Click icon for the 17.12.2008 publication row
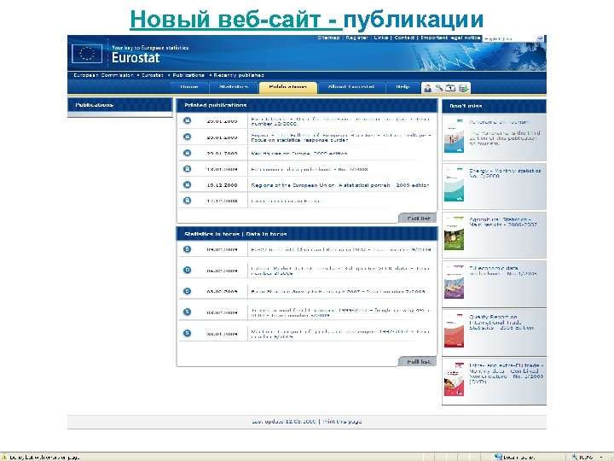614x461 pixels. tap(187, 201)
